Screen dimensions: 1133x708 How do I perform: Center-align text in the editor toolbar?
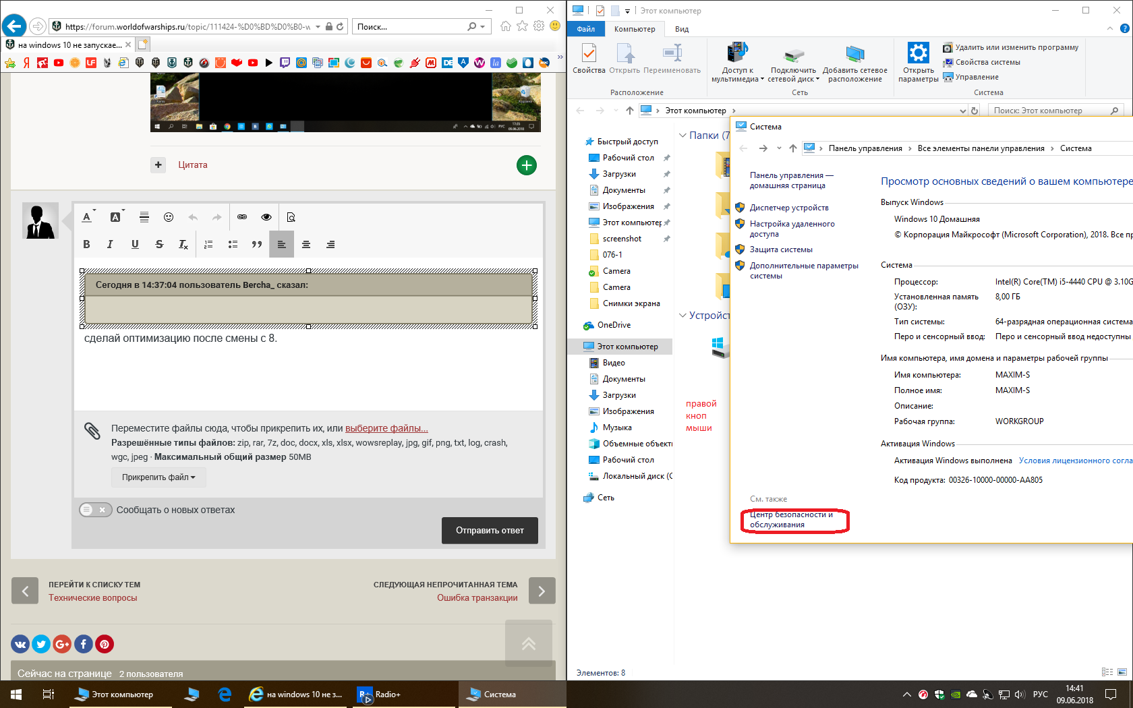(x=306, y=244)
